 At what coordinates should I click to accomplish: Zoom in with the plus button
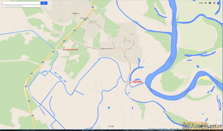coord(219,120)
